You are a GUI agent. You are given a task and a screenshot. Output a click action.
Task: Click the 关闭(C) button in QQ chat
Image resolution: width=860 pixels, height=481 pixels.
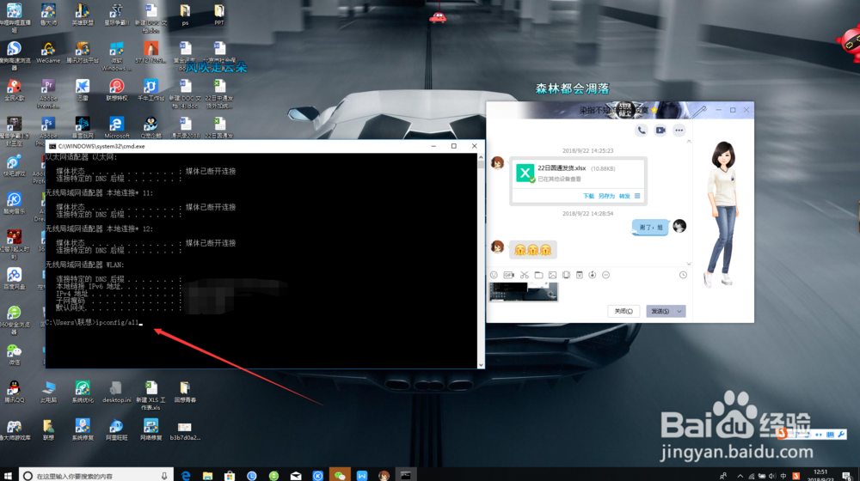623,311
